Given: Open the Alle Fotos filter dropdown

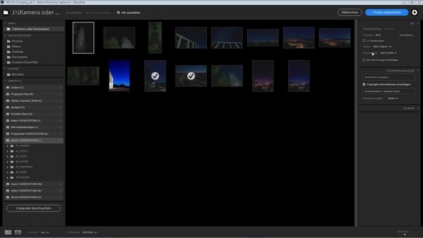Looking at the screenshot, I should click(x=90, y=232).
